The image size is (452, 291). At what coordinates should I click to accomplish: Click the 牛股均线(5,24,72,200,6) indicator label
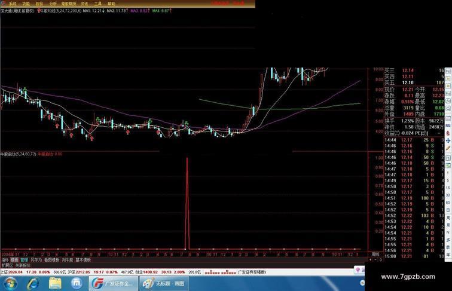pos(61,11)
